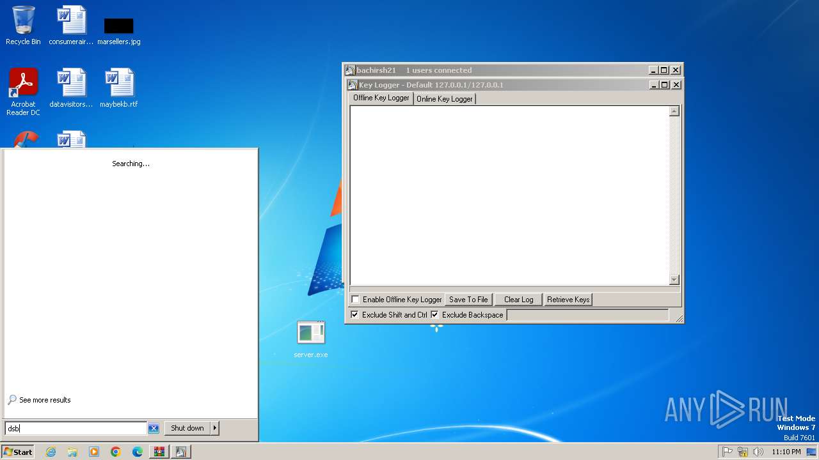
Task: Open the media player taskbar icon
Action: pyautogui.click(x=94, y=452)
